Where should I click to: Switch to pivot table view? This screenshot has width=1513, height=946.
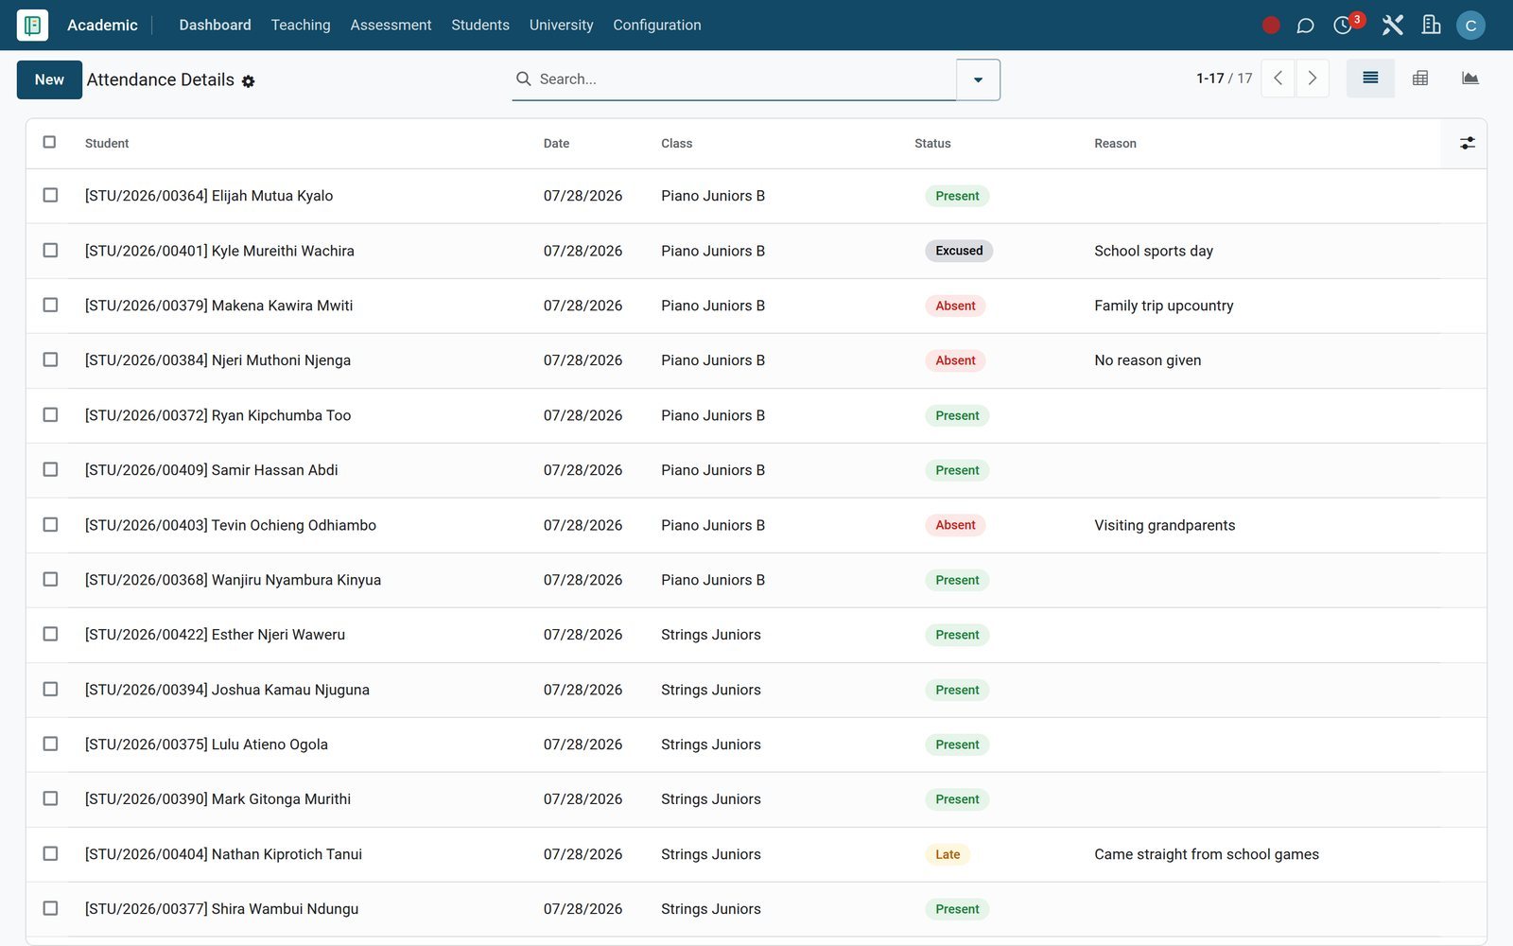click(x=1420, y=79)
